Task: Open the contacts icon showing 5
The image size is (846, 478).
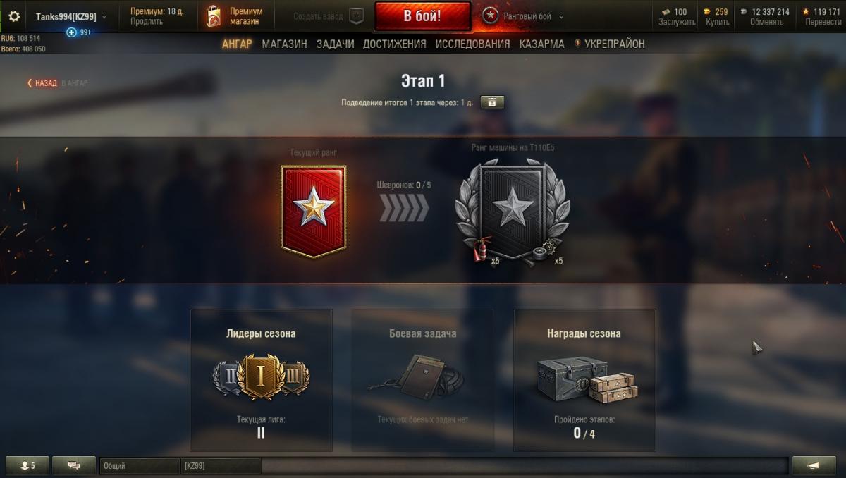Action: (x=28, y=465)
